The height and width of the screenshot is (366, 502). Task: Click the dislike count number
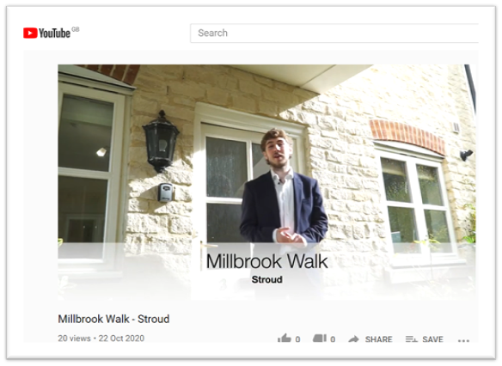point(333,339)
